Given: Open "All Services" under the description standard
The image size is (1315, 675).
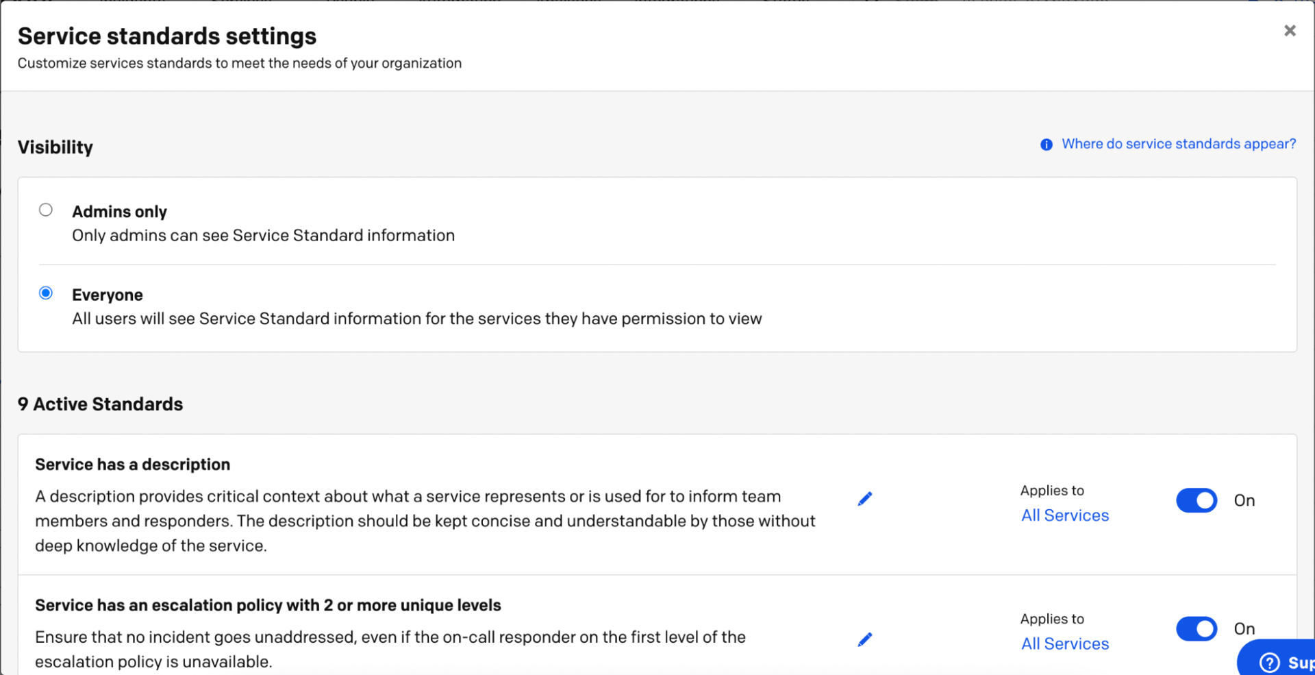Looking at the screenshot, I should tap(1065, 515).
